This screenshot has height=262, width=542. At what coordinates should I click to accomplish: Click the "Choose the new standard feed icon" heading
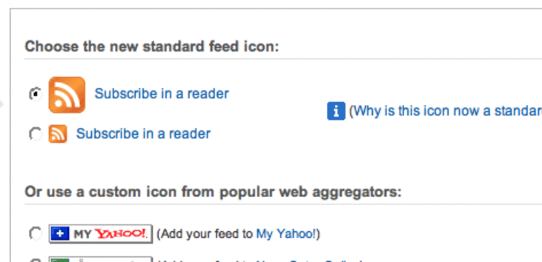(x=152, y=47)
